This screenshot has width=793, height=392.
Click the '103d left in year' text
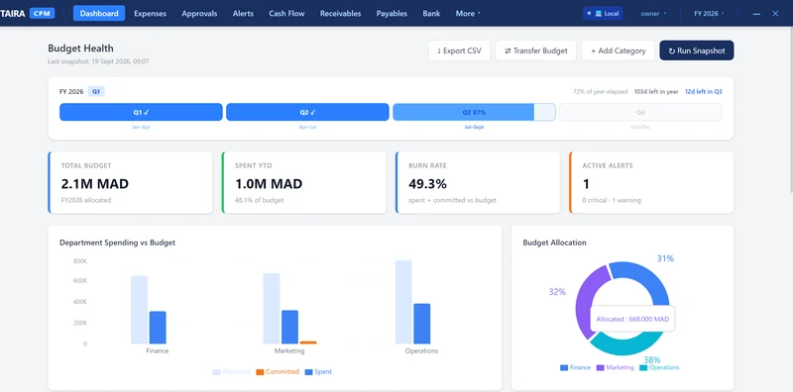pos(656,91)
